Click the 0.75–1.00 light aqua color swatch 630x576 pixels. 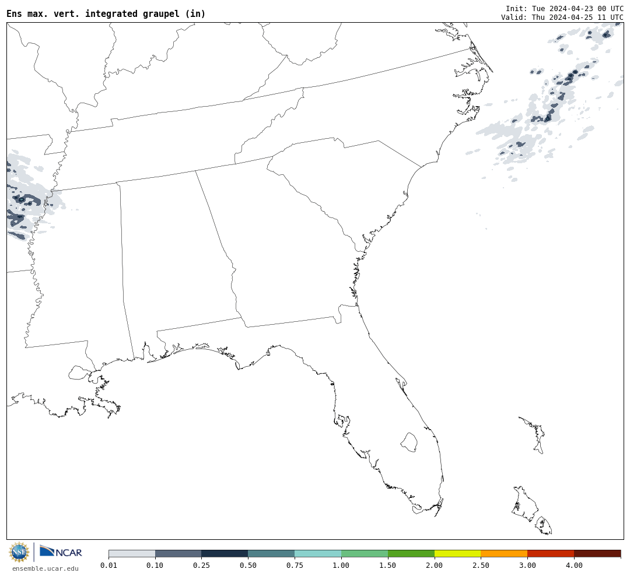pos(318,554)
